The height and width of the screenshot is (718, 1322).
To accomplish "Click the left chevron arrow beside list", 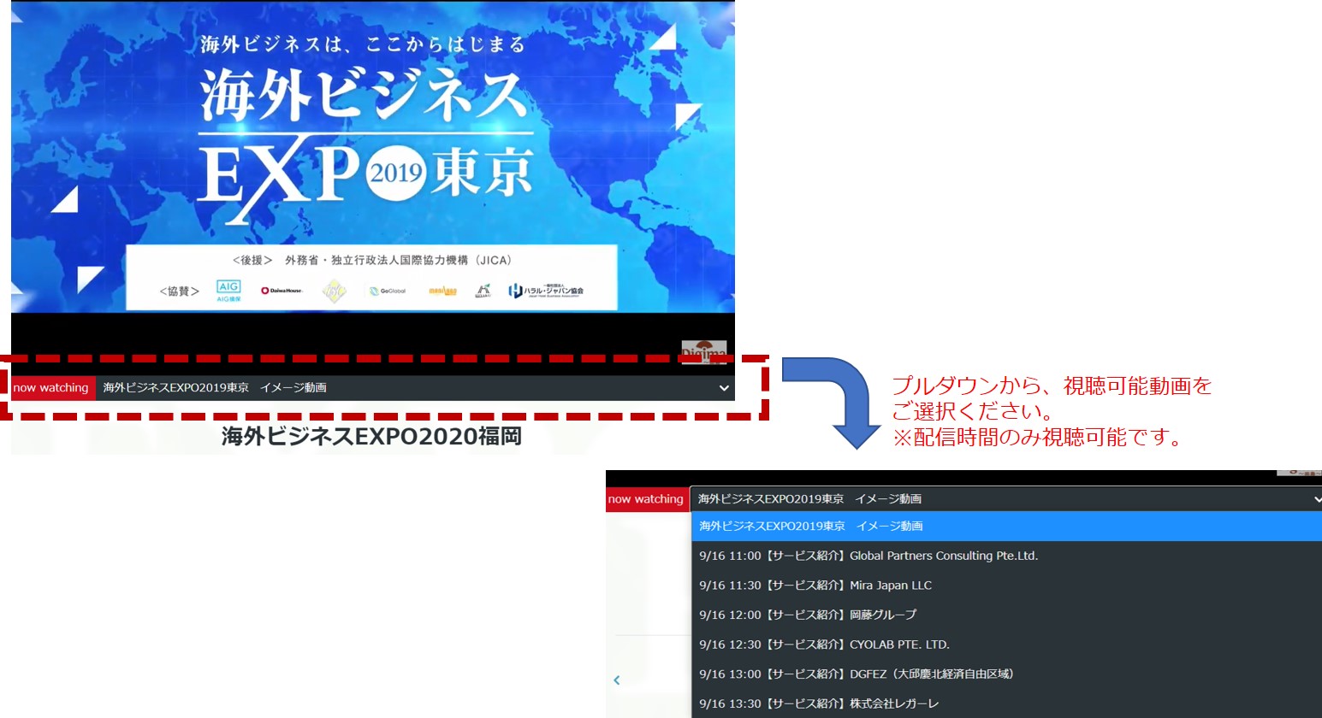I will [617, 680].
